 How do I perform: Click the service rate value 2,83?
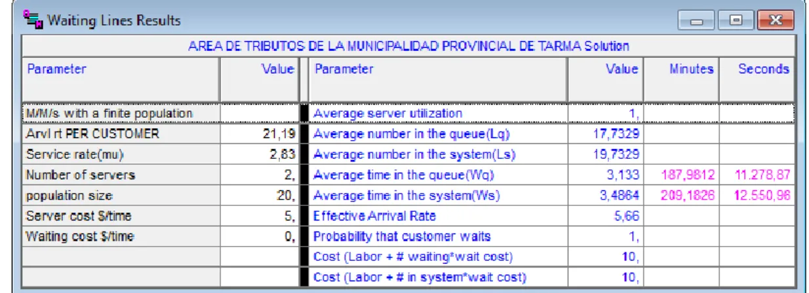[x=284, y=155]
